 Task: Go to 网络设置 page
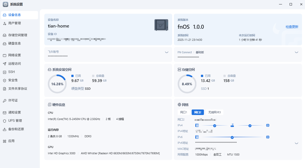tap(15, 55)
